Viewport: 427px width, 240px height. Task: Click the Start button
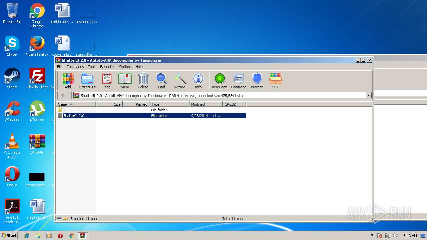9,235
